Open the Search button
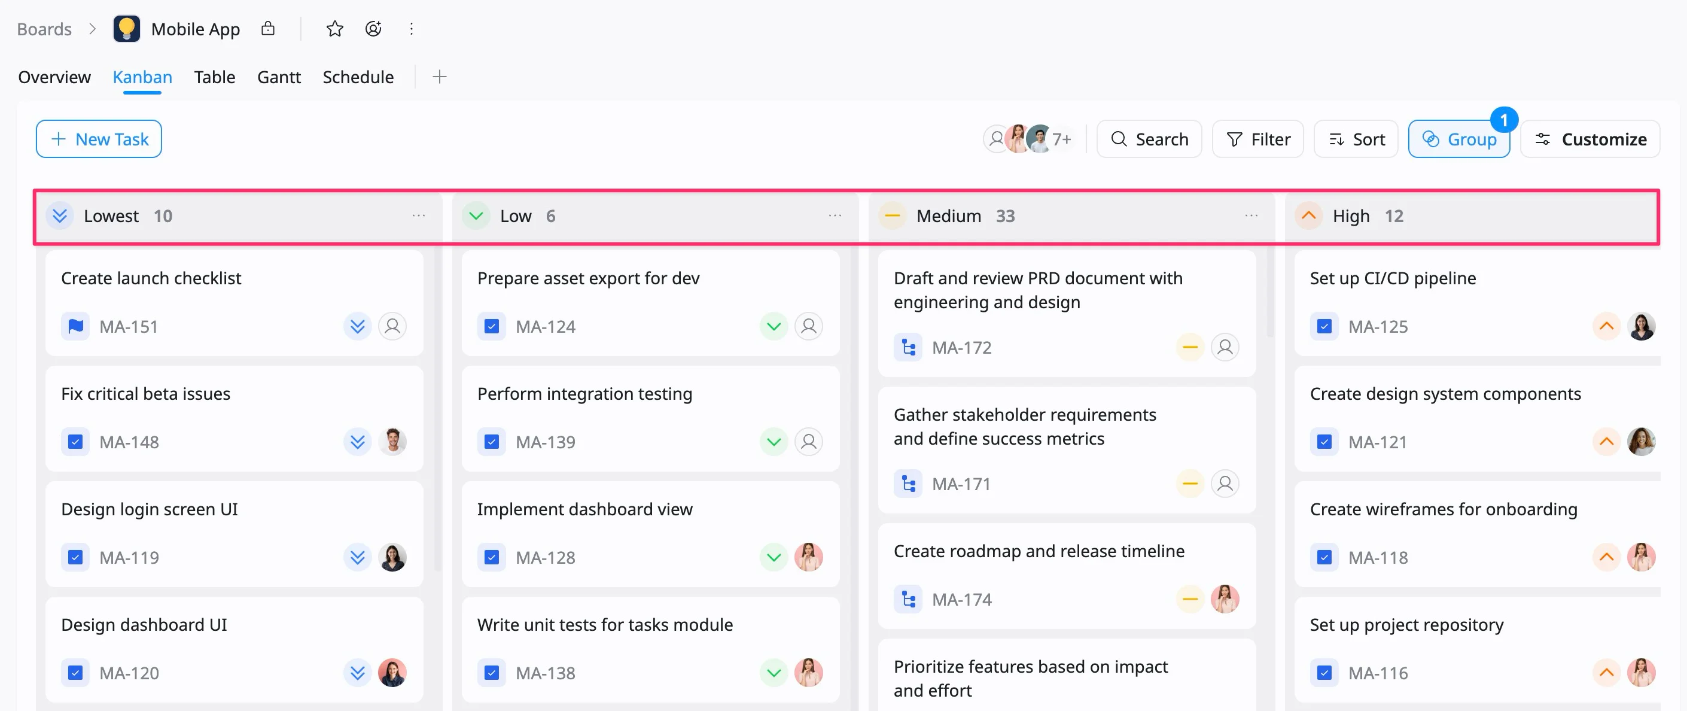 (x=1149, y=139)
